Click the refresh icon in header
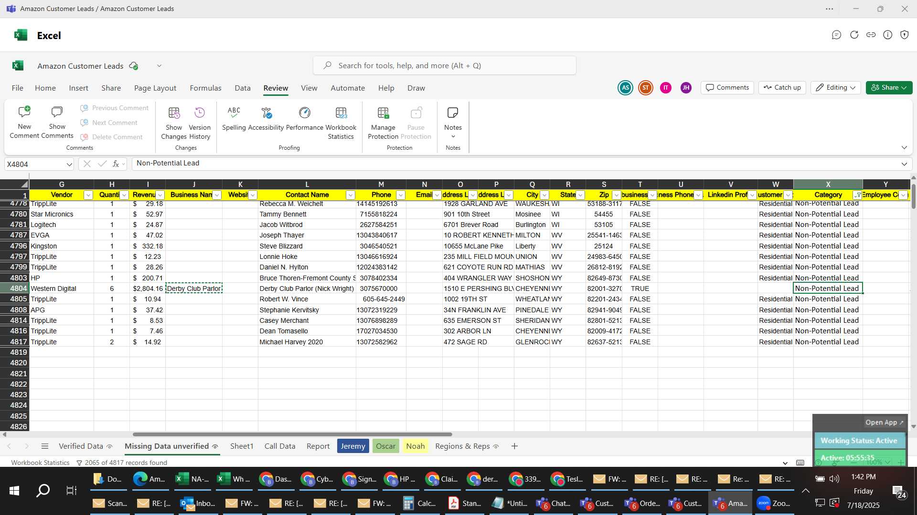 (854, 35)
